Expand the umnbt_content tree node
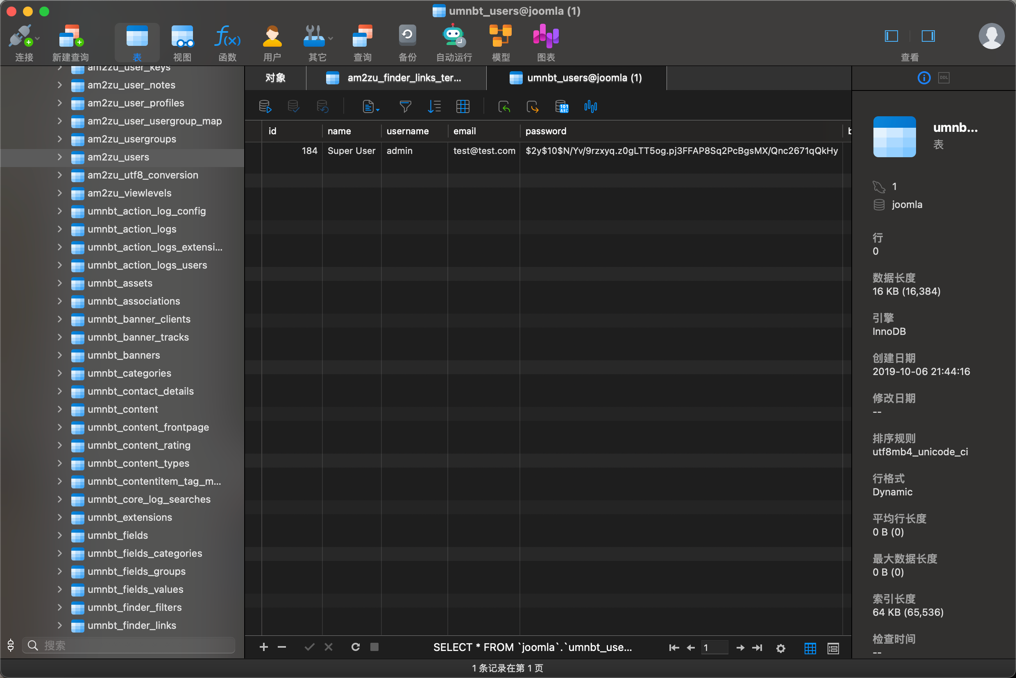Viewport: 1016px width, 678px height. tap(60, 409)
